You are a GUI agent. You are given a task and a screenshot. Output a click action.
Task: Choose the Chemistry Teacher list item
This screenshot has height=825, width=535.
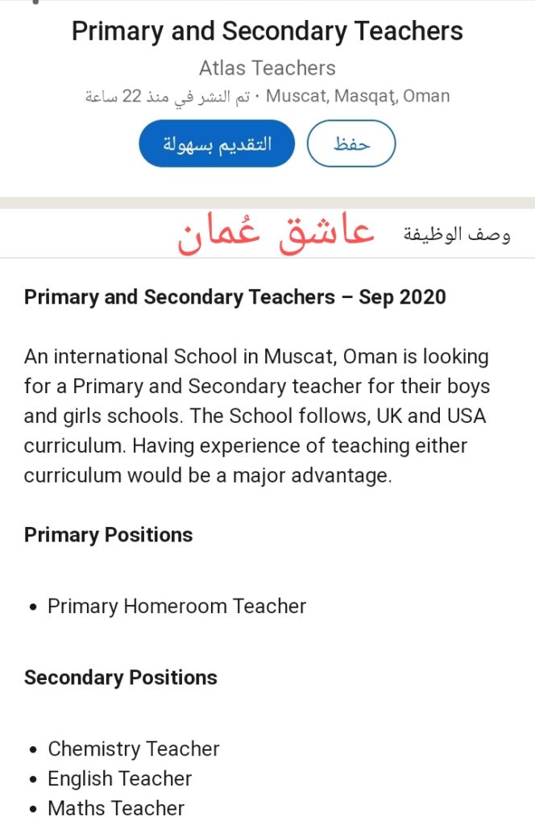[x=134, y=748]
